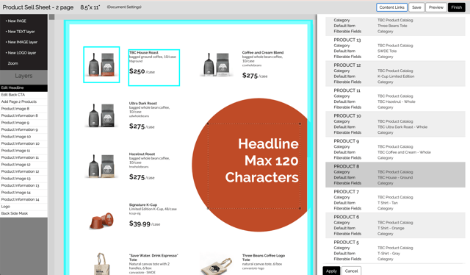470x275 pixels.
Task: Select Product Image 13 layer
Action: pos(23,179)
